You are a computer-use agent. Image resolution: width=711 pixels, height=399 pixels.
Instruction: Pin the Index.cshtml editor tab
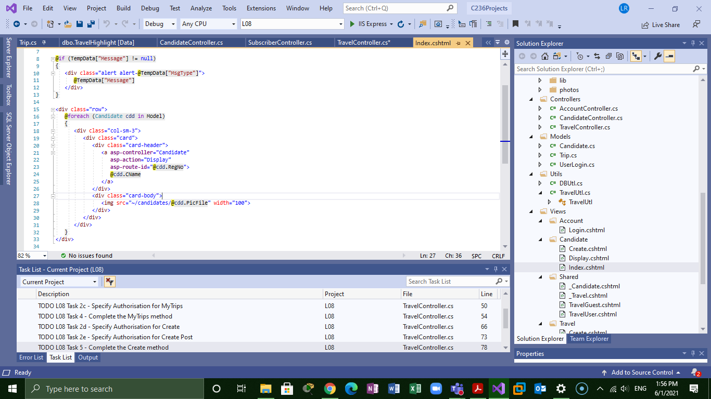pos(458,43)
